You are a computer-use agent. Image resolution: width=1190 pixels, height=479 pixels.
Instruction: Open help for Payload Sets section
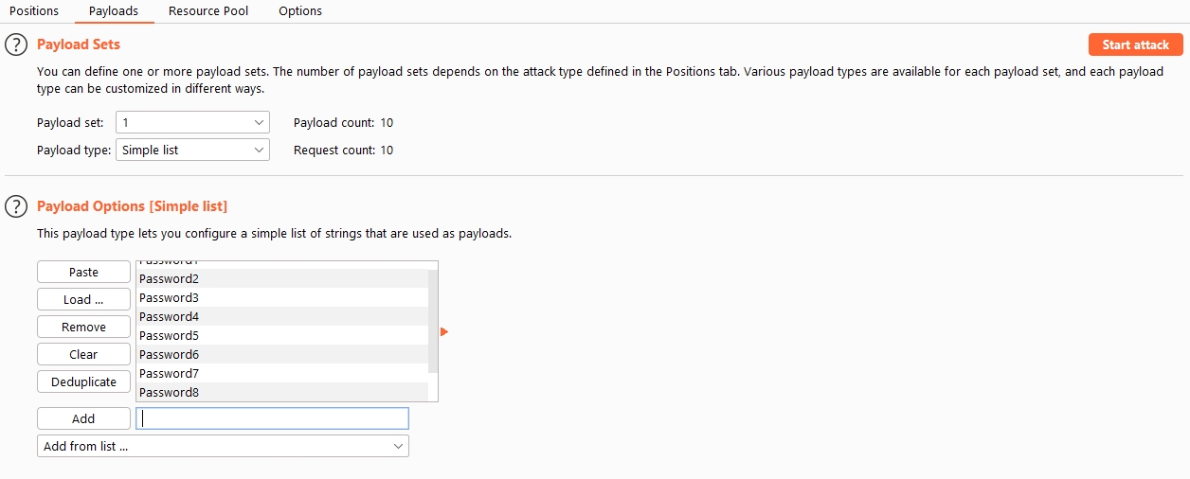pos(16,44)
